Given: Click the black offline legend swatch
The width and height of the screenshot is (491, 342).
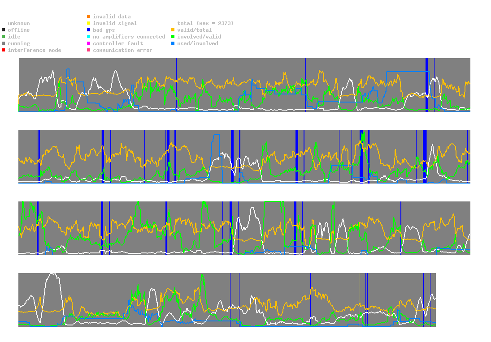Looking at the screenshot, I should coord(4,30).
